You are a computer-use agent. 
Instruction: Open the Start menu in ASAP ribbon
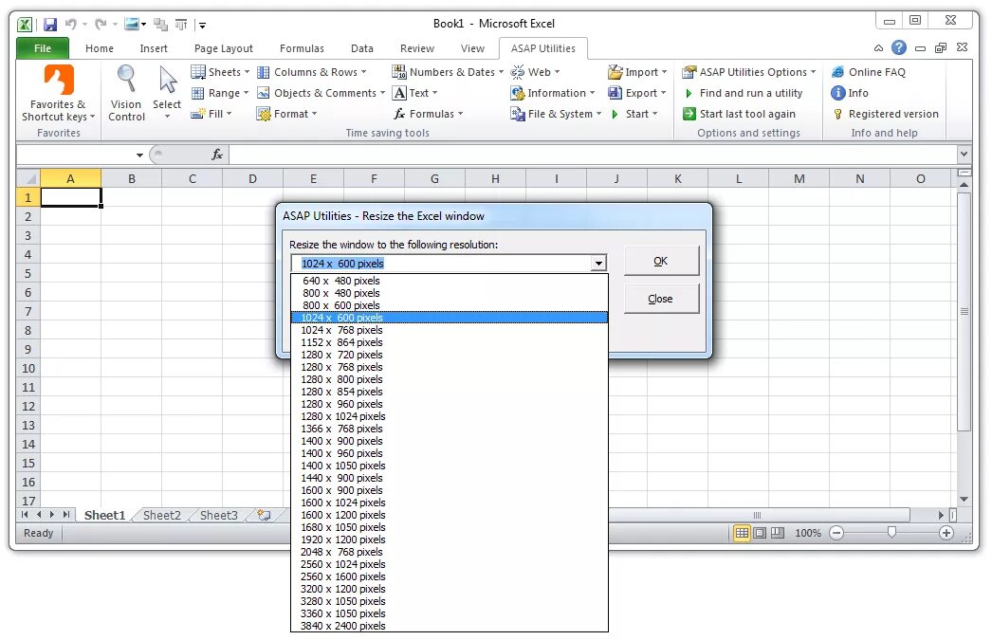[634, 114]
